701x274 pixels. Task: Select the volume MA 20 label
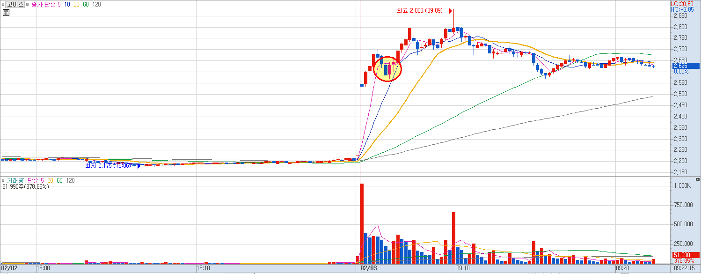pos(50,180)
